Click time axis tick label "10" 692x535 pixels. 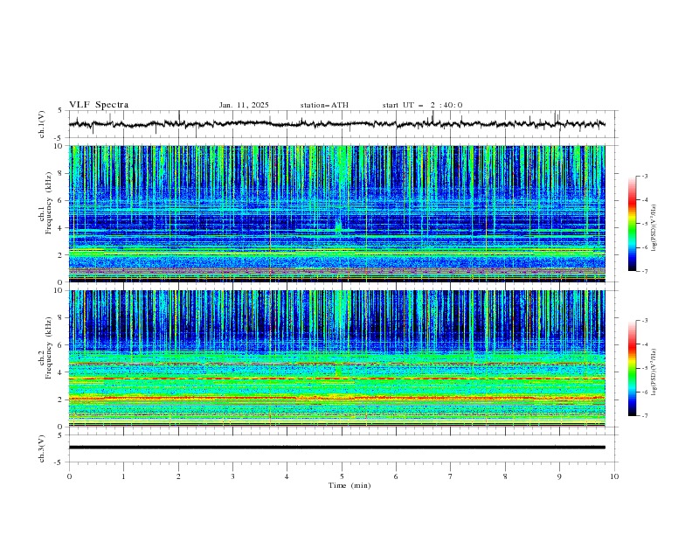coord(614,476)
